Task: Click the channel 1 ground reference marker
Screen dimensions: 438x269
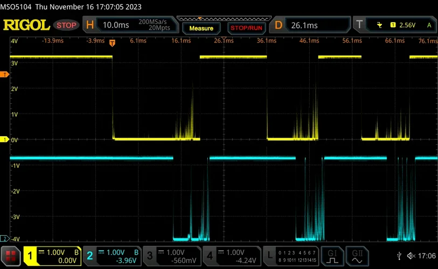Action: (5, 139)
